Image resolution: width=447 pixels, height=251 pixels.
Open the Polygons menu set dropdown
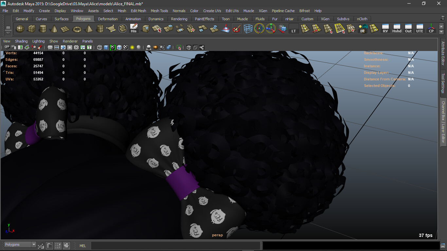(x=20, y=244)
